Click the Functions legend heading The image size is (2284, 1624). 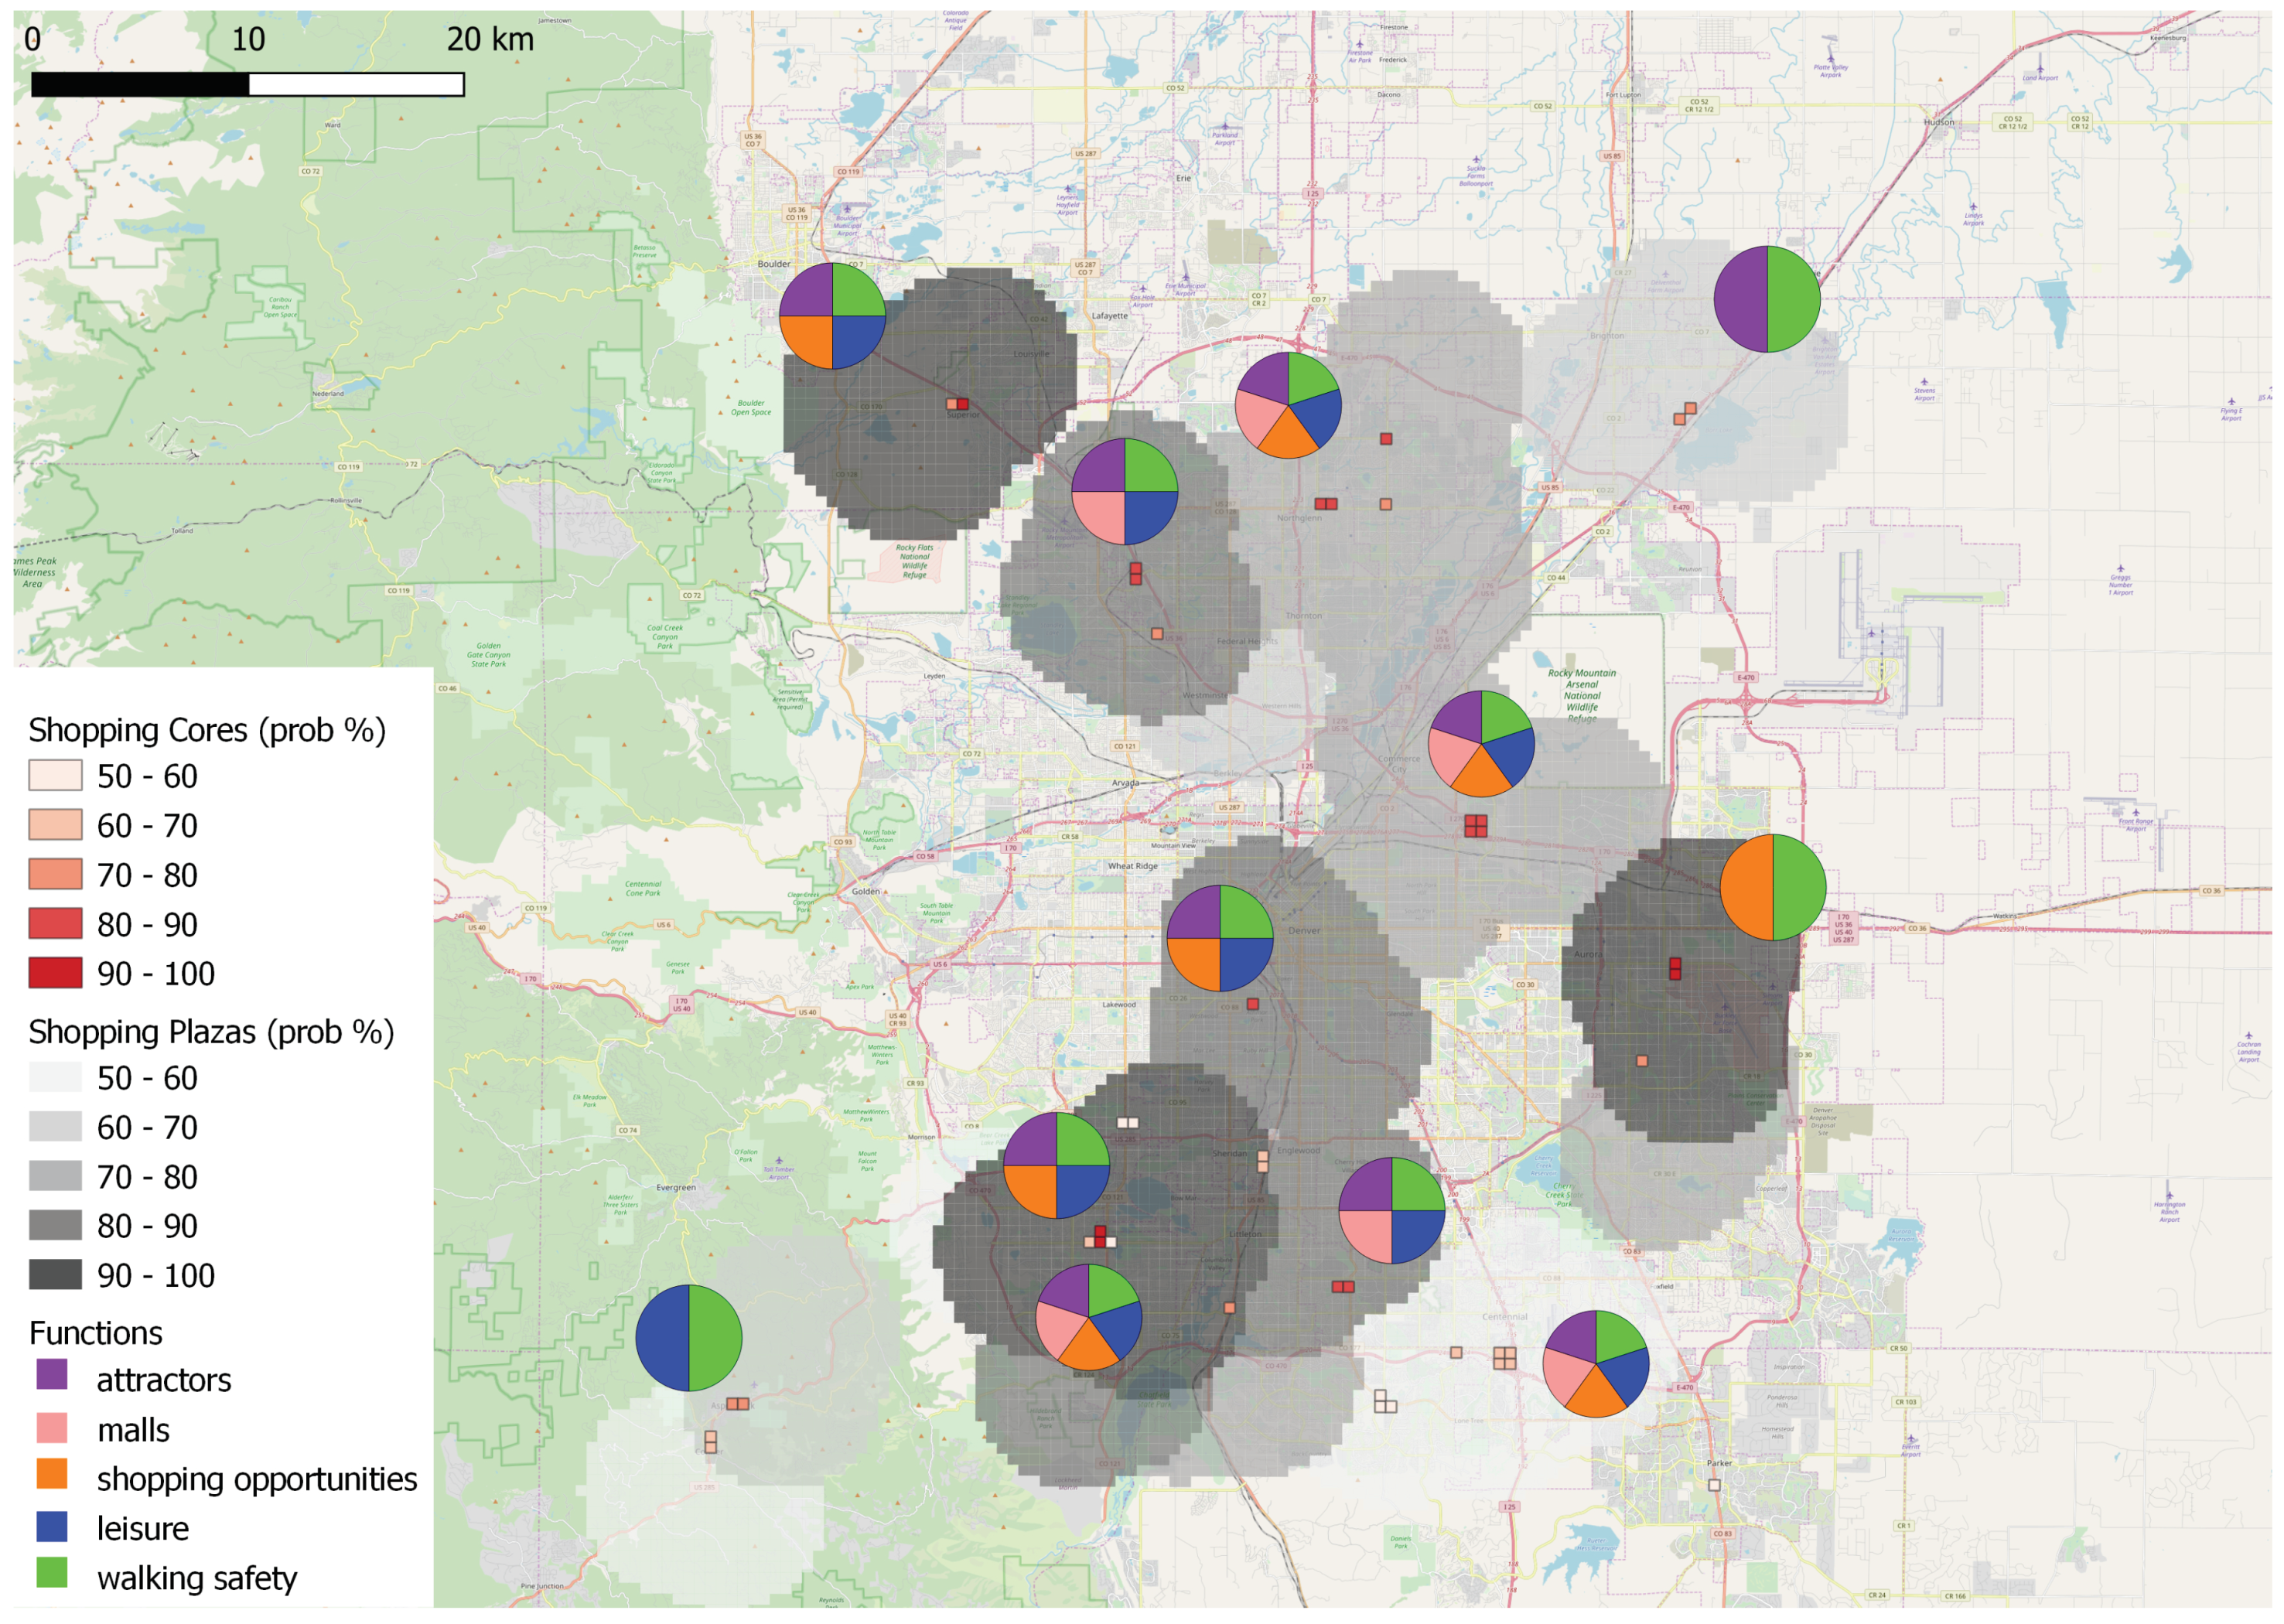coord(95,1333)
